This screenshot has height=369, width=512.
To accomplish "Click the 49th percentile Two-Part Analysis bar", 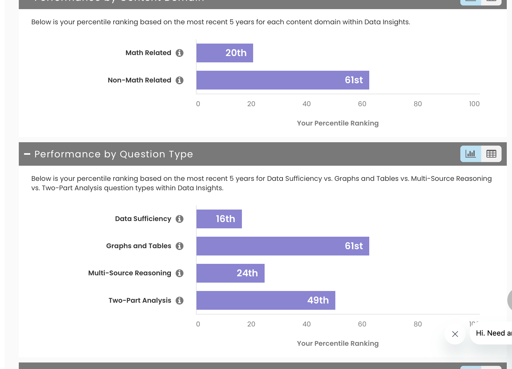I will tap(266, 300).
